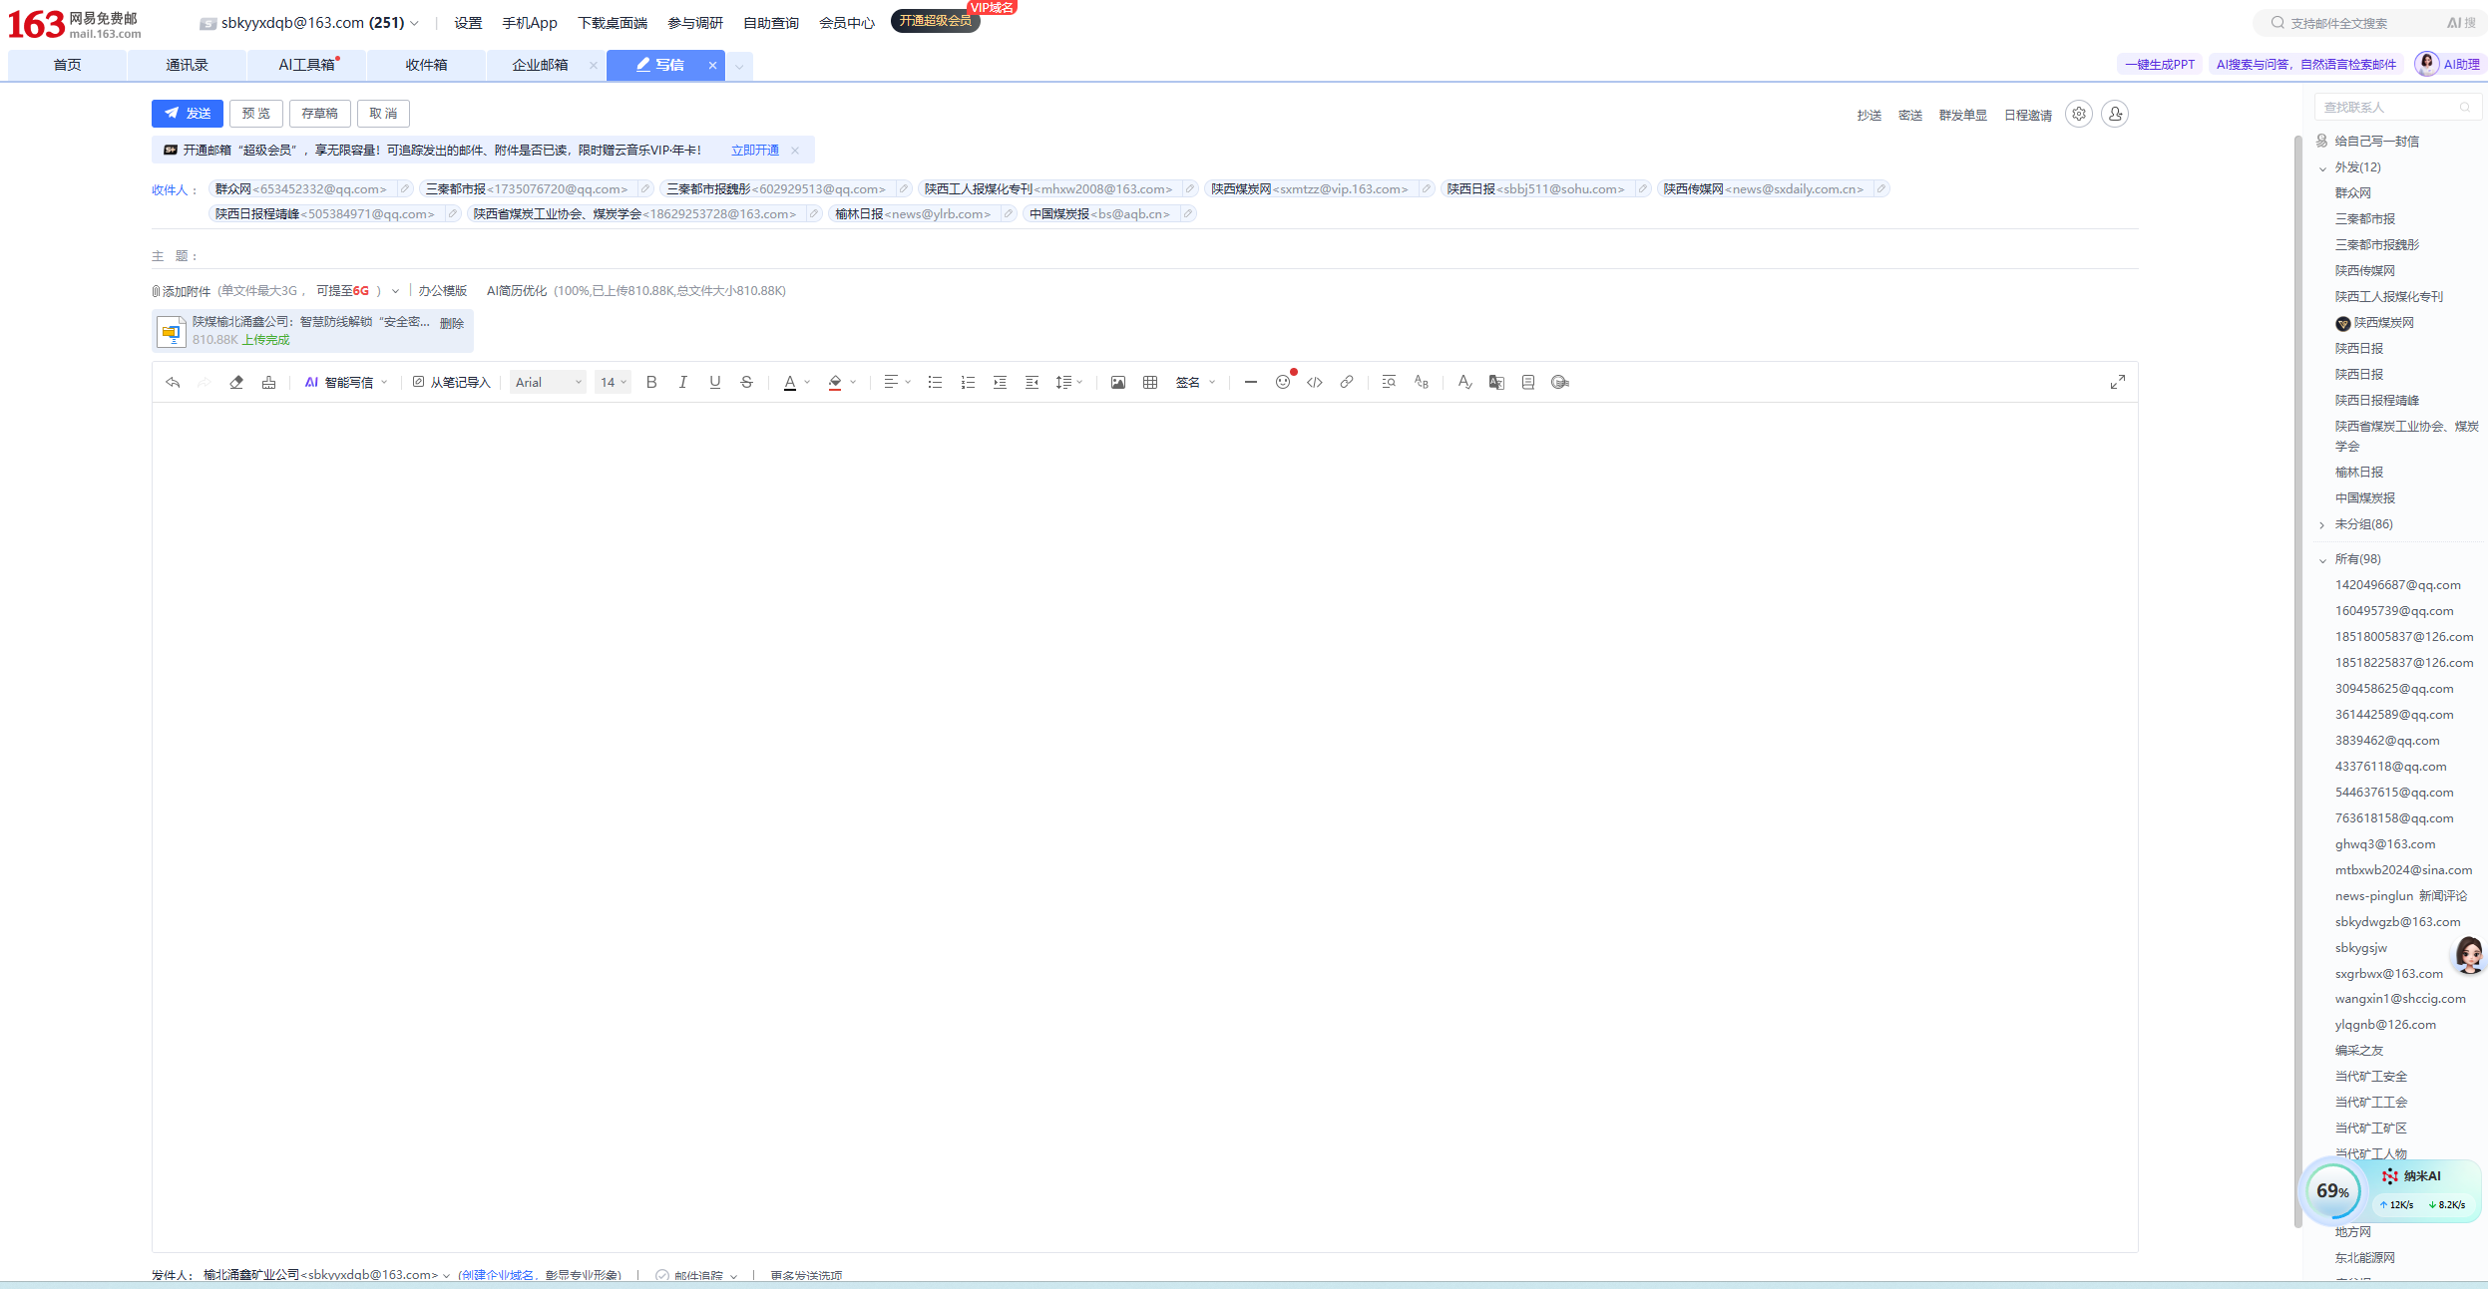Click 删除 to remove the attachment
Image resolution: width=2488 pixels, height=1289 pixels.
(451, 324)
